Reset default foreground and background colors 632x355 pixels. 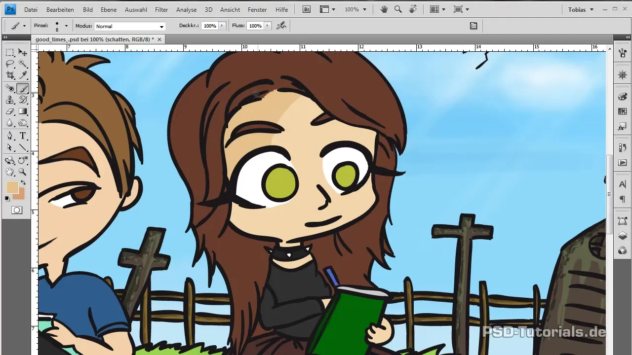tap(7, 198)
